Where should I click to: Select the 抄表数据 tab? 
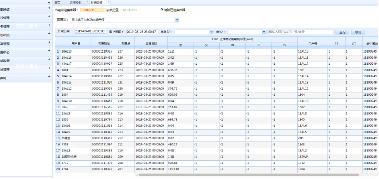97,3
